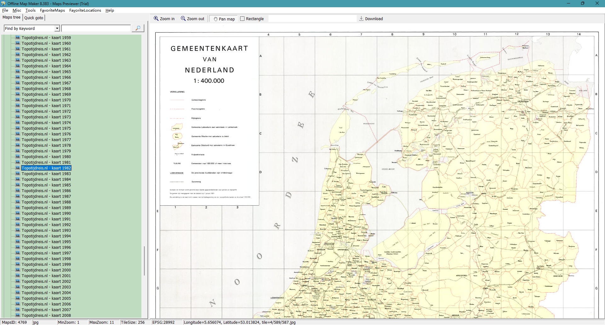Select Topotijdreis.nl - kaart 2008 in tree
605x325 pixels.
point(46,315)
